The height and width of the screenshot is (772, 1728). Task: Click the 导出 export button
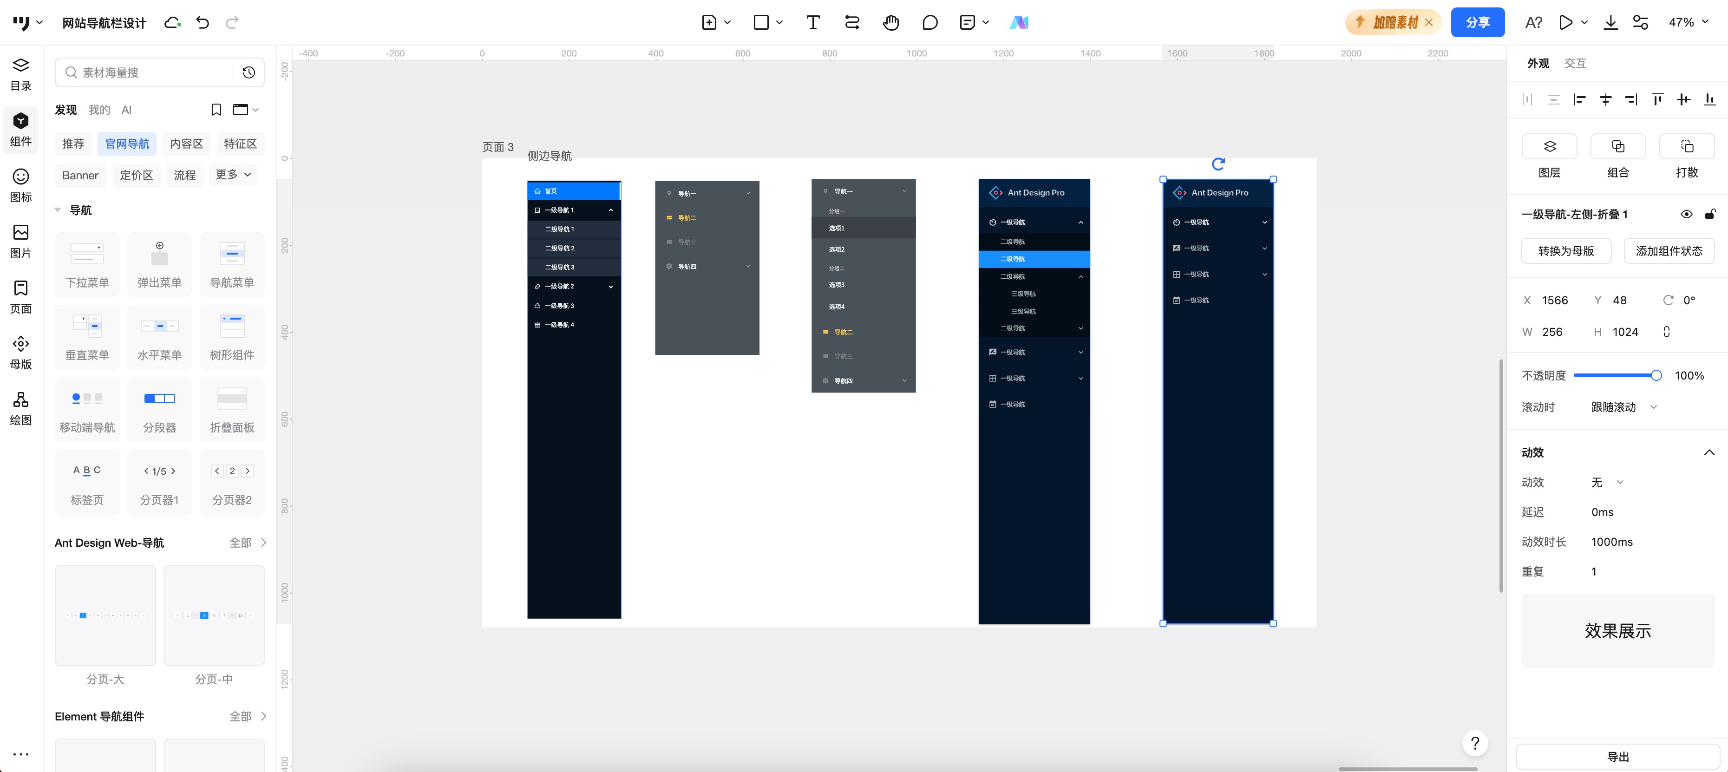(x=1617, y=757)
